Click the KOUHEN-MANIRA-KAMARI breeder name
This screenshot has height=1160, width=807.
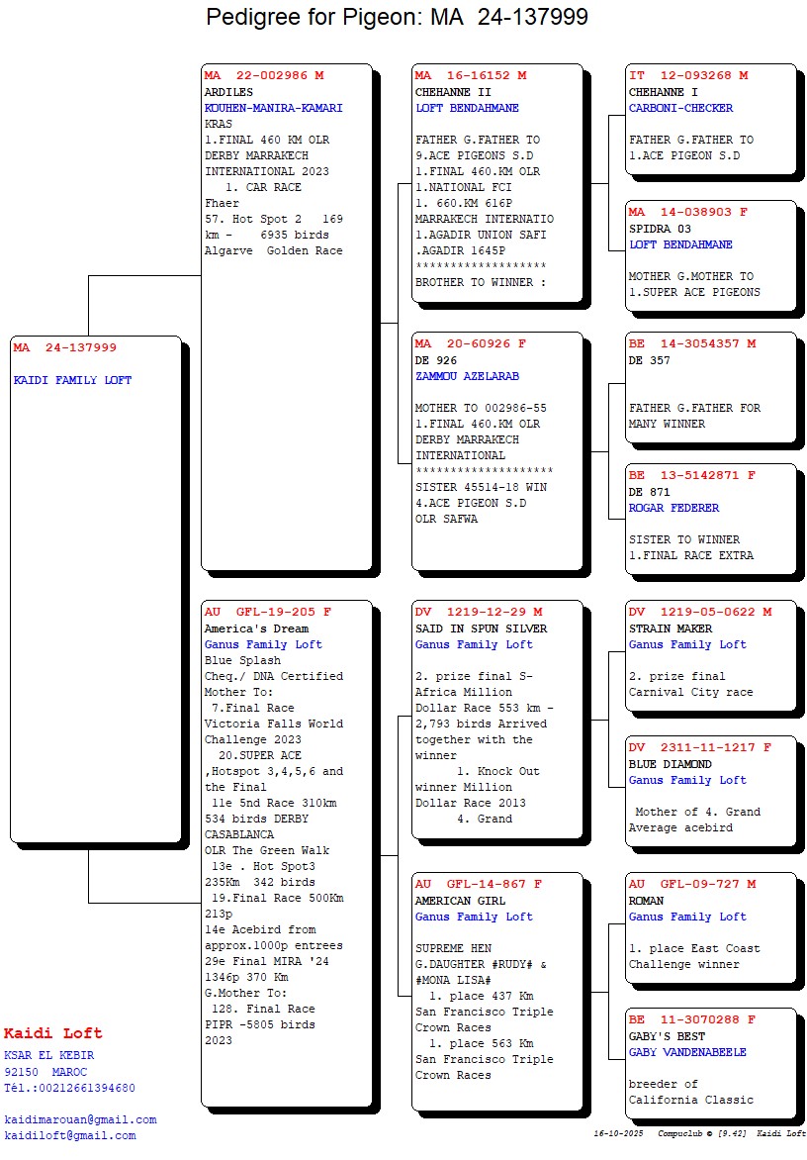click(273, 108)
